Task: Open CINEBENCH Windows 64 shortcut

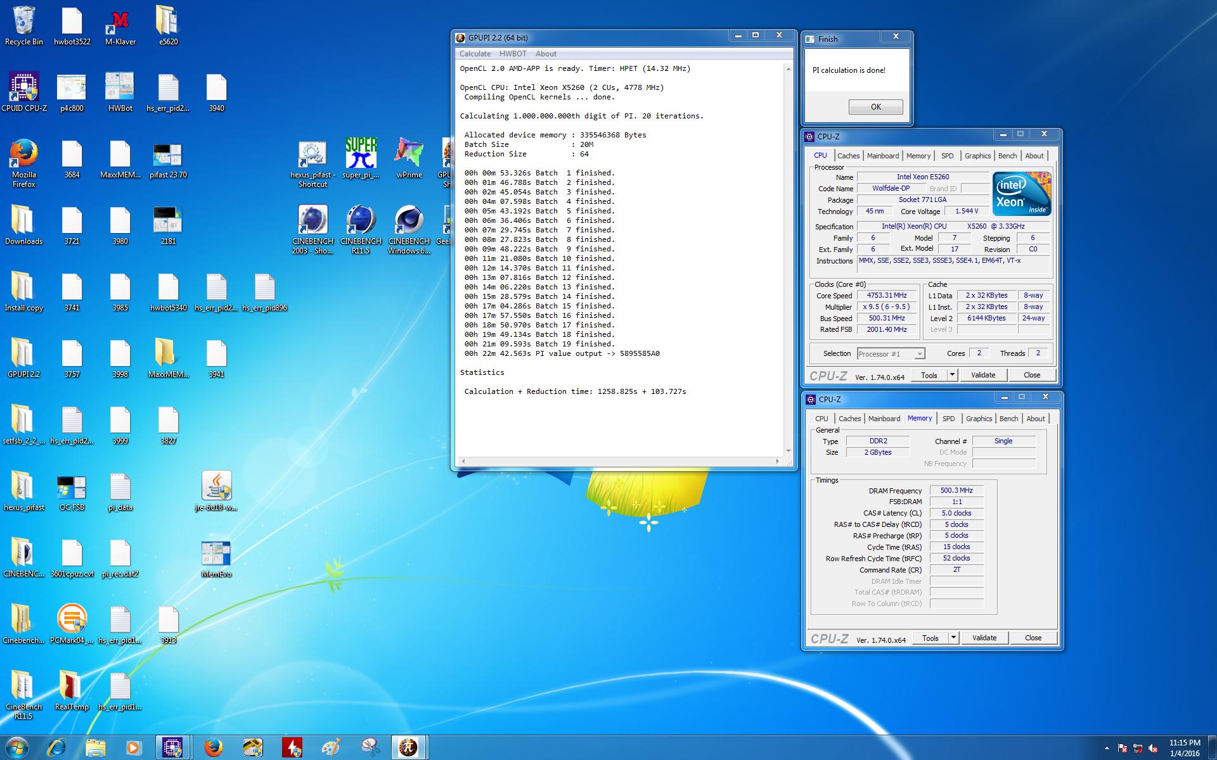Action: point(409,230)
